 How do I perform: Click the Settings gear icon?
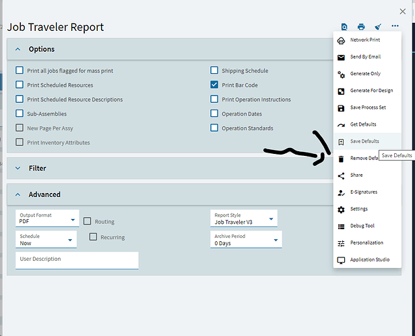point(341,210)
